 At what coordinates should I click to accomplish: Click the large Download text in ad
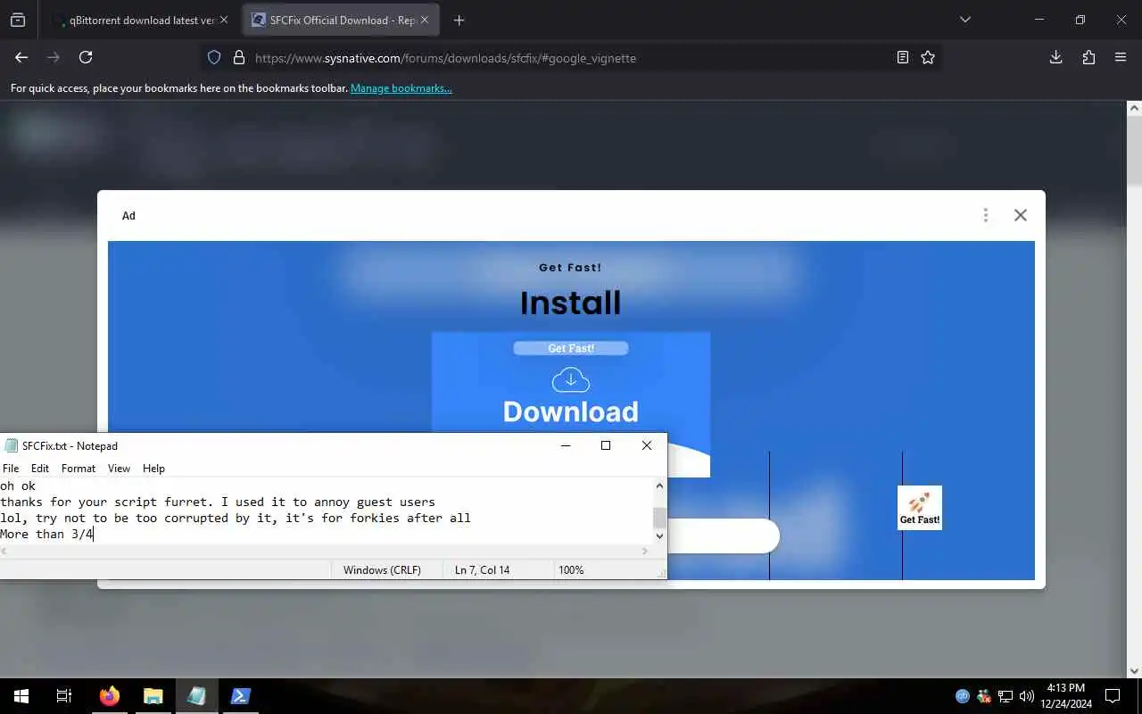(x=571, y=411)
